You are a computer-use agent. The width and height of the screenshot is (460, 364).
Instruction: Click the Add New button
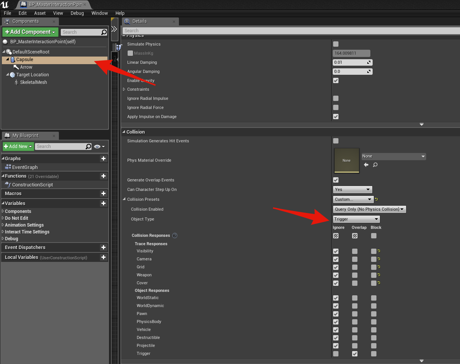point(18,147)
